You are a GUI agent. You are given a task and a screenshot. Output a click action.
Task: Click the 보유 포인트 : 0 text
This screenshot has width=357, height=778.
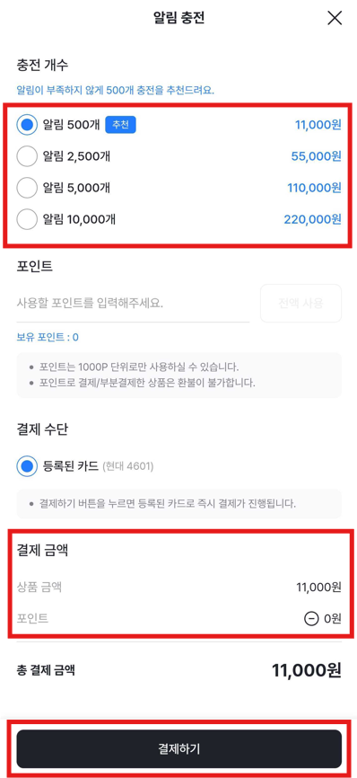coord(48,338)
